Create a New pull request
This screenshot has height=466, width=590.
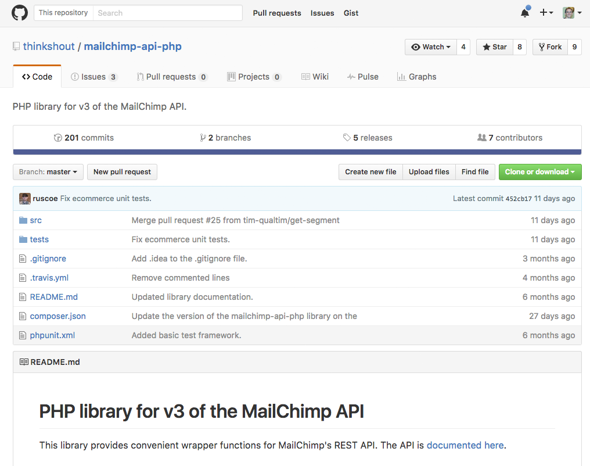click(x=122, y=172)
